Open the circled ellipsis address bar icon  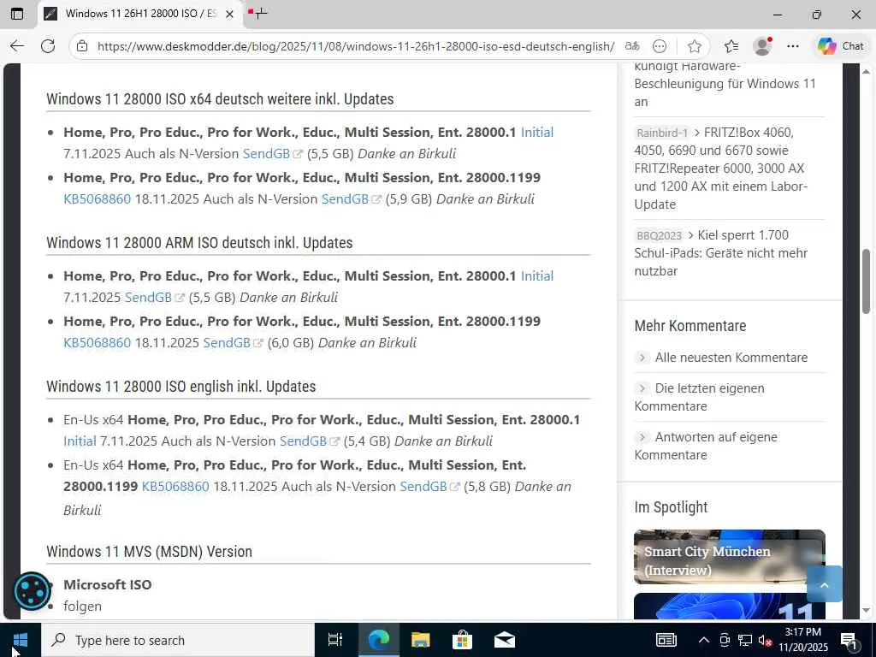(660, 46)
